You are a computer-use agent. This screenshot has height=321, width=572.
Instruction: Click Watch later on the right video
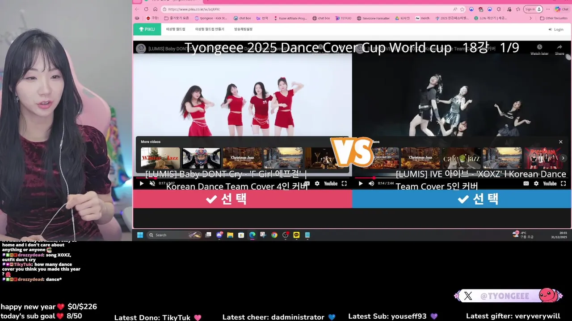pos(539,49)
